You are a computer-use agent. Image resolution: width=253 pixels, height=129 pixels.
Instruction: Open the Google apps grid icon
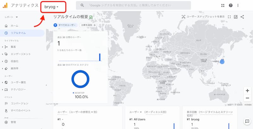pyautogui.click(x=223, y=5)
